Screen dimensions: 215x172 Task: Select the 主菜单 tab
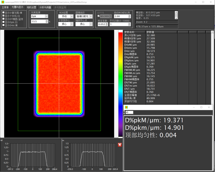(x=5, y=7)
